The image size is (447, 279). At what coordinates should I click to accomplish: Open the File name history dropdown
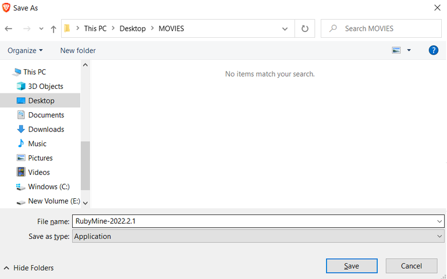[439, 221]
